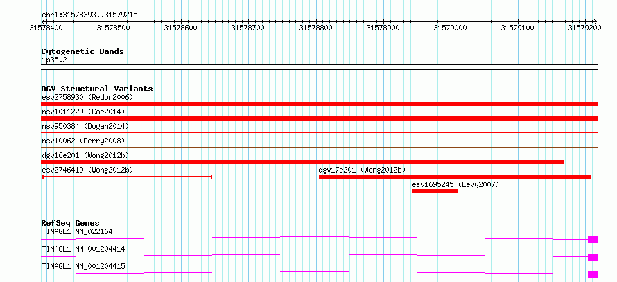Select variant label dgv17e201 (Wong2012b)
Viewport: 617px width, 282px height.
[362, 170]
